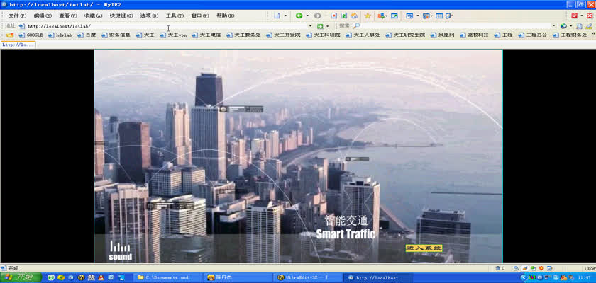This screenshot has width=596, height=283.
Task: Open the 凤凰网 bookmark link
Action: click(443, 35)
